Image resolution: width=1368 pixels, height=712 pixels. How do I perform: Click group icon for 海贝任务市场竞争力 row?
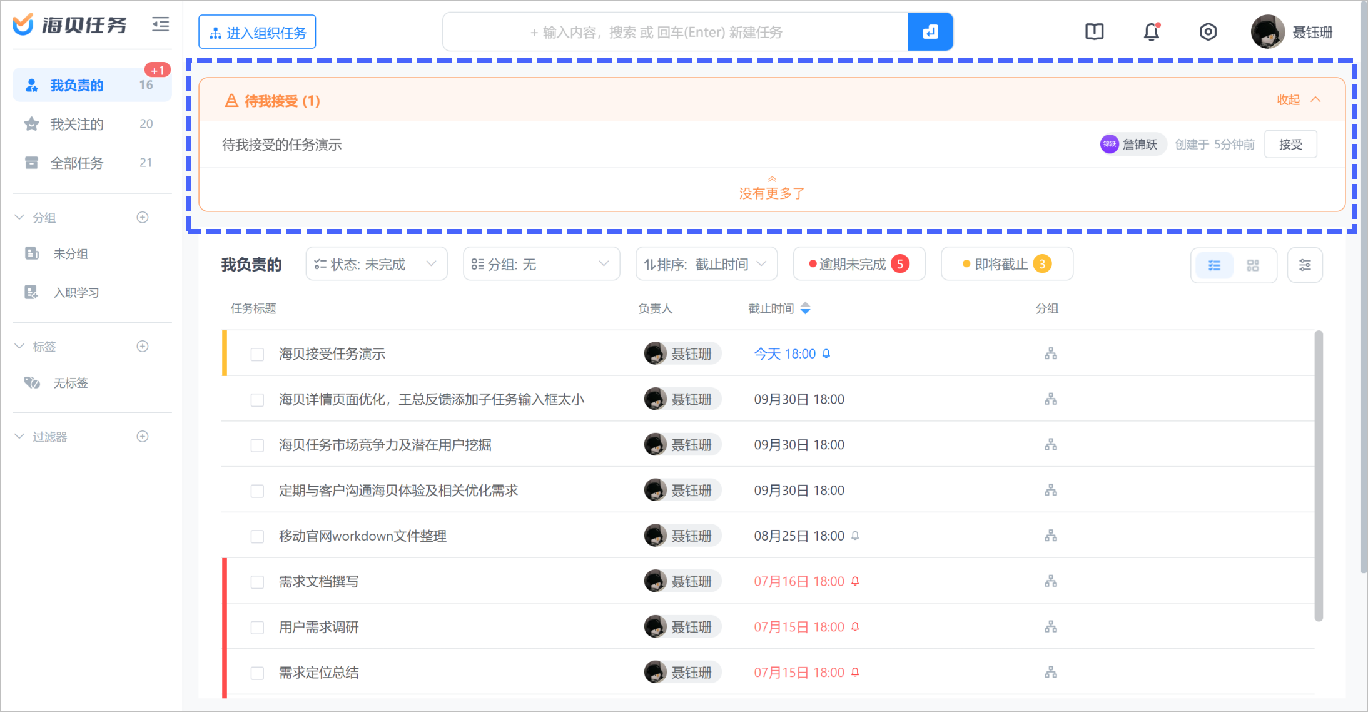tap(1051, 444)
